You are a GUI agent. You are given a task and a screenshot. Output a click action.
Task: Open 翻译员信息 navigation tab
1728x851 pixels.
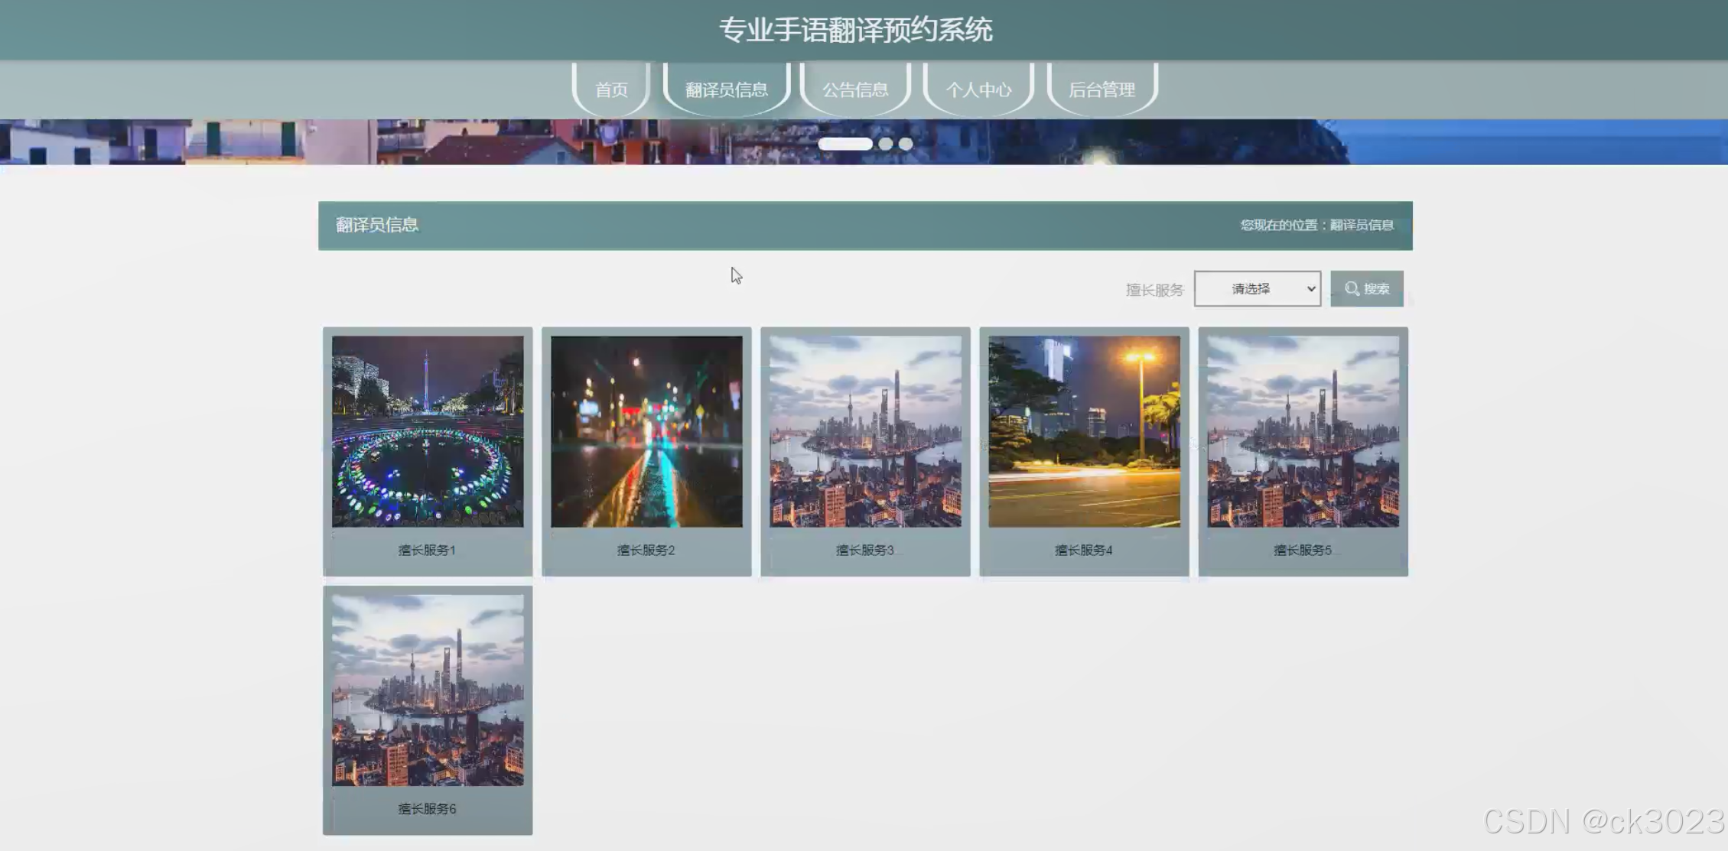pos(726,90)
